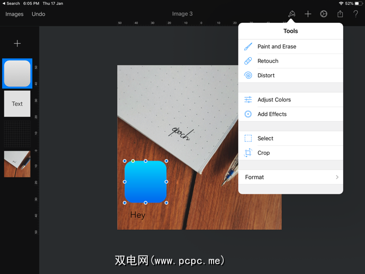Open help question mark icon
Viewport: 365px width, 274px height.
(355, 14)
